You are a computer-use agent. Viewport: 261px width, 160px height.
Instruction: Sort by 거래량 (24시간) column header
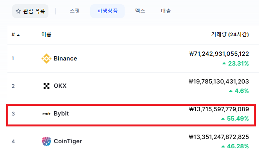pos(230,34)
